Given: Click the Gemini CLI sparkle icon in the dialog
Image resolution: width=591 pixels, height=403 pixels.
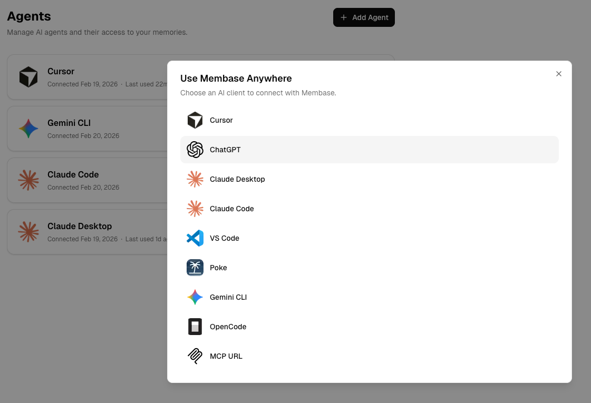Looking at the screenshot, I should pyautogui.click(x=195, y=297).
